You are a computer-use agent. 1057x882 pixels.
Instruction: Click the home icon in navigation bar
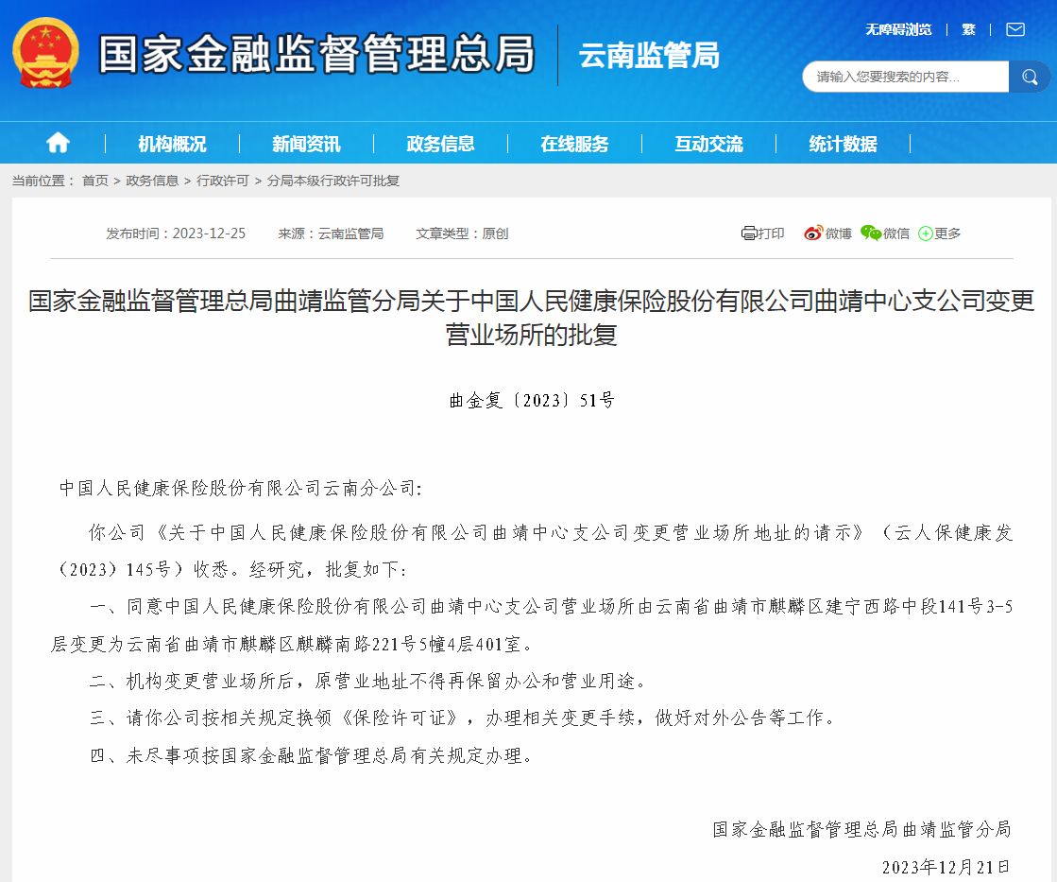click(x=58, y=143)
